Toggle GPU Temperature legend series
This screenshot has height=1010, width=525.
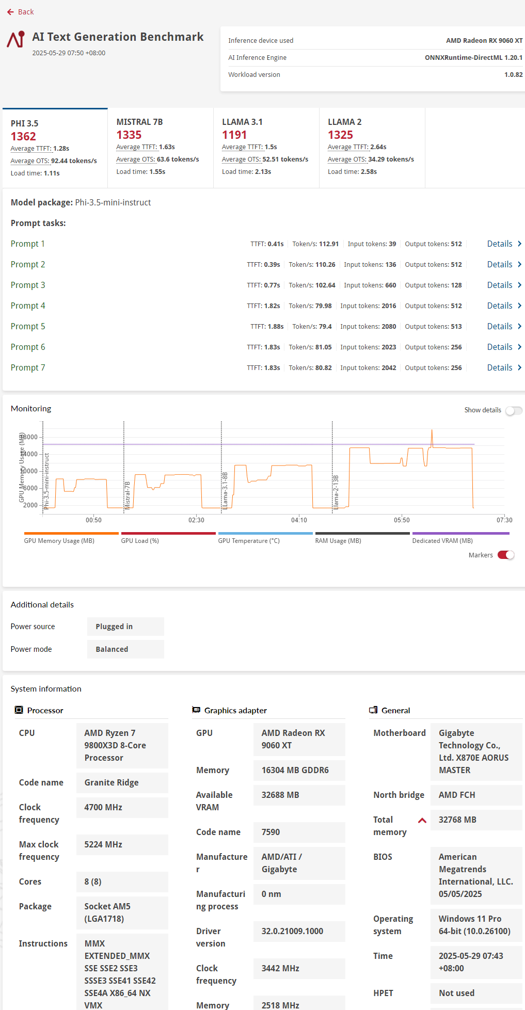265,538
